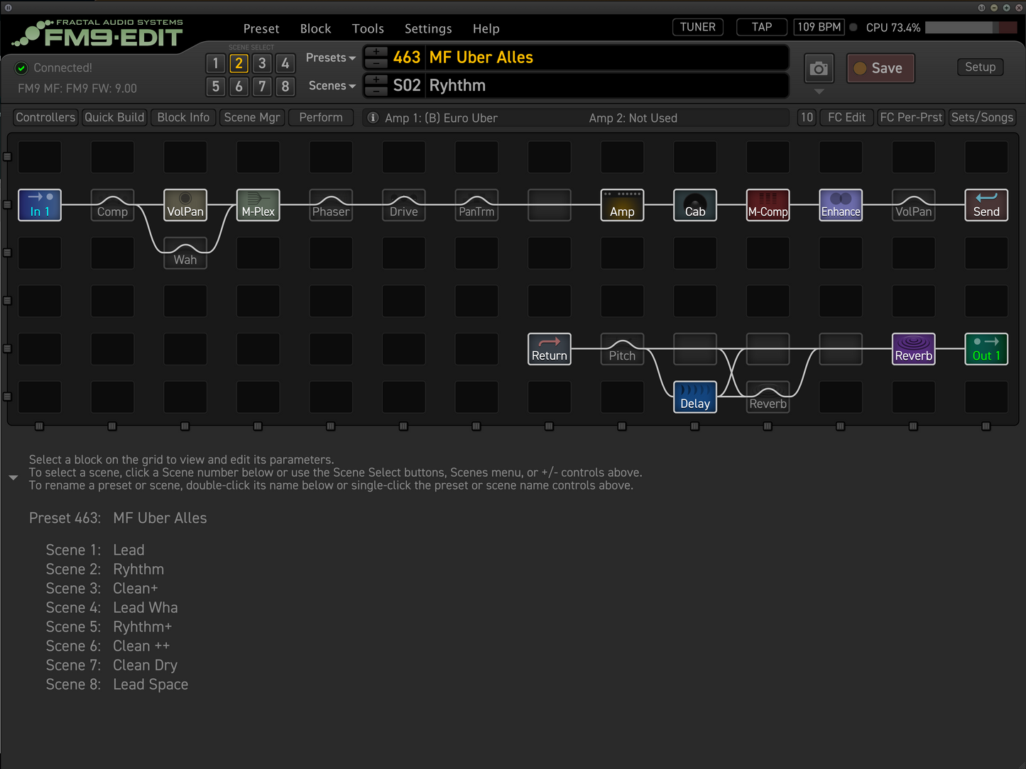Viewport: 1026px width, 769px height.
Task: Switch to Scene 8
Action: click(x=285, y=87)
